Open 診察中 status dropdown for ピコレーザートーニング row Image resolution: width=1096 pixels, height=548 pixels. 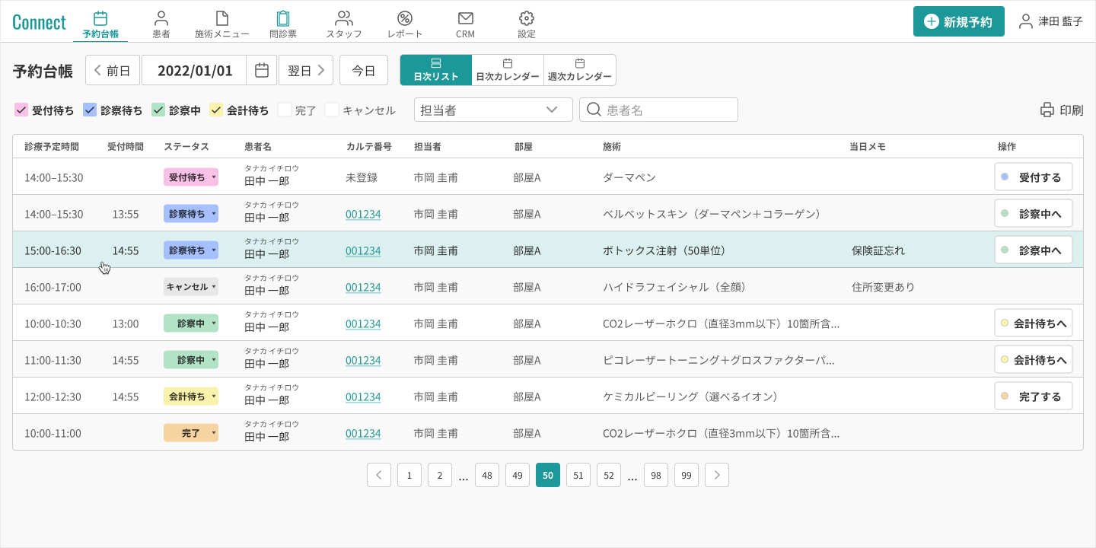(x=191, y=359)
